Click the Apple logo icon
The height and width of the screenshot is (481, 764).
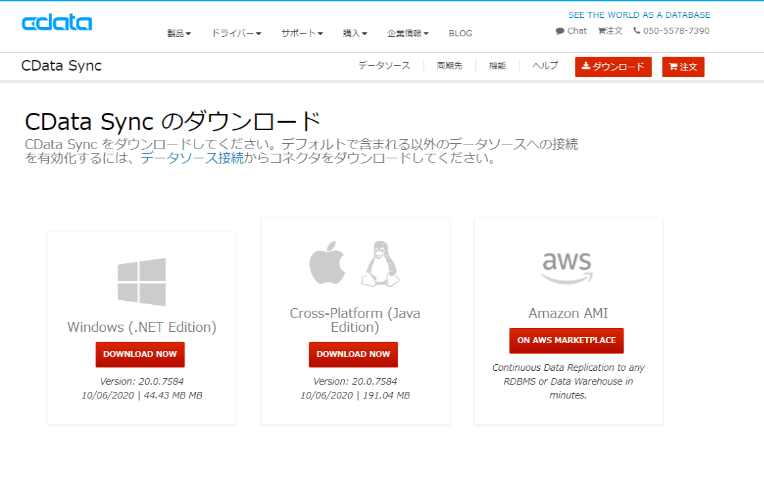tap(328, 263)
